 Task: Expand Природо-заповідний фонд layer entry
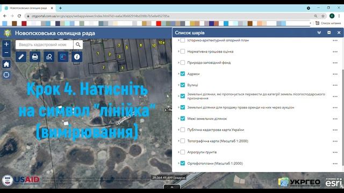tap(178, 63)
